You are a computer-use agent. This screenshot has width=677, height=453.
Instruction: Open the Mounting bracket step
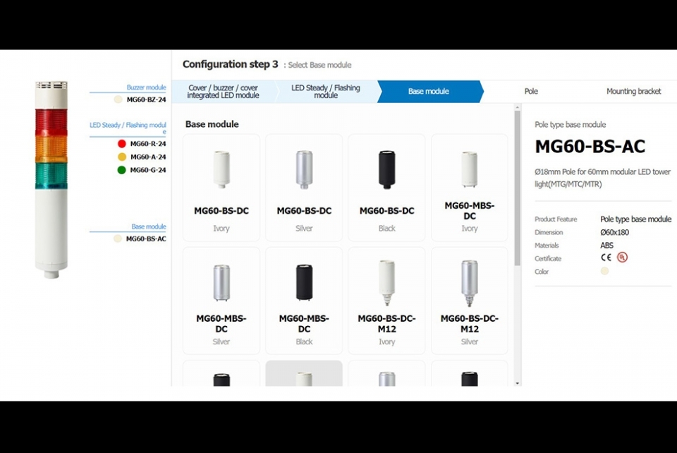tap(633, 92)
